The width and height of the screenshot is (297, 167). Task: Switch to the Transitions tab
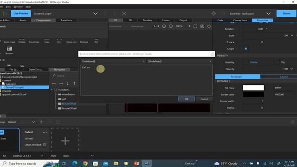pos(66,20)
